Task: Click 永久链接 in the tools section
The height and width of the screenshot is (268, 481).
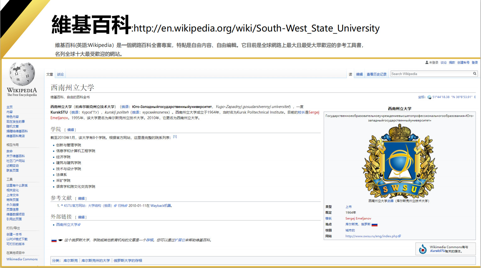Action: point(13,205)
